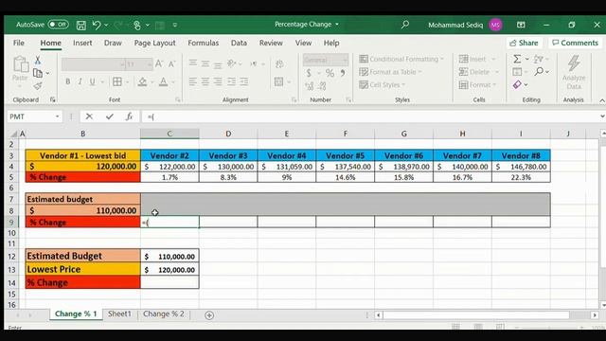Expand the Format as Table menu
This screenshot has width=606, height=341.
click(x=390, y=72)
